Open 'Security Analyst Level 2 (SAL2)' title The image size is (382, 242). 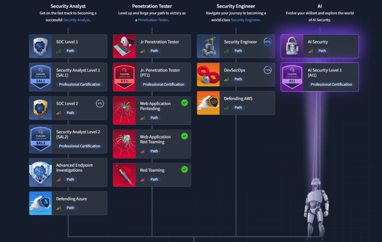click(x=78, y=134)
